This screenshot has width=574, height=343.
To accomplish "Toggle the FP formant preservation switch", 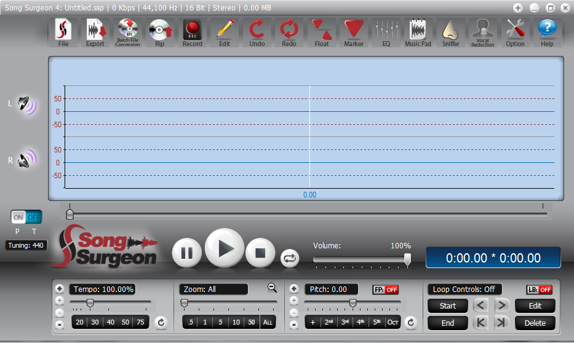I will [x=386, y=290].
